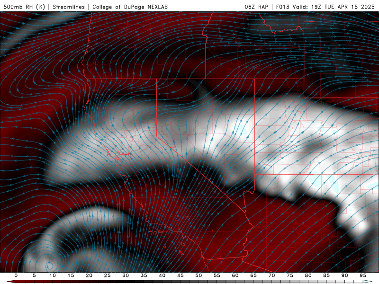Screen dimensions: 379x284
Task: Click the 40 value on the color scale
Action: tap(162, 275)
